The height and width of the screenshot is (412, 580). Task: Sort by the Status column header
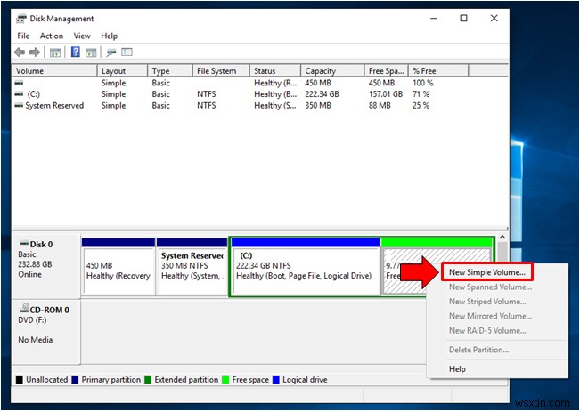(275, 70)
